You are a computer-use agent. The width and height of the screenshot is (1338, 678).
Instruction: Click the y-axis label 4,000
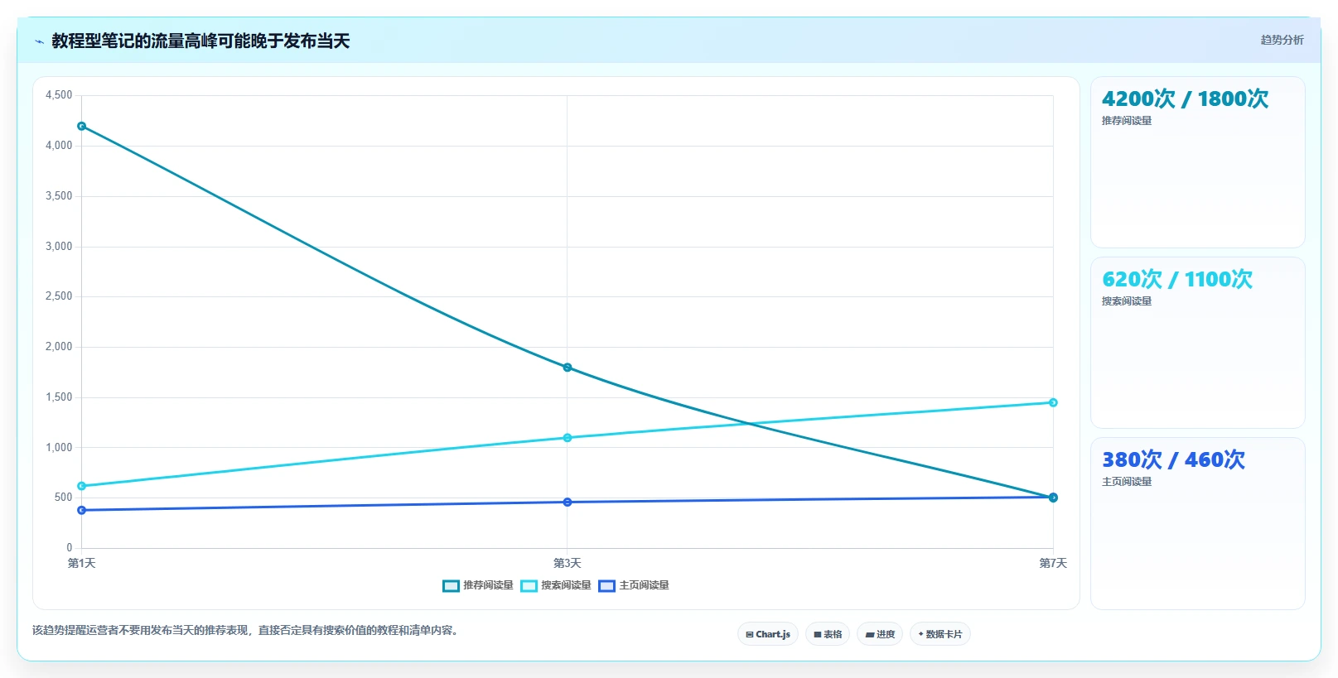click(x=59, y=146)
